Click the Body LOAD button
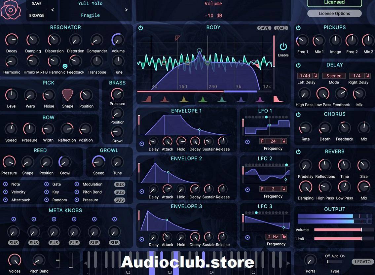375x275 pixels. pos(281,28)
